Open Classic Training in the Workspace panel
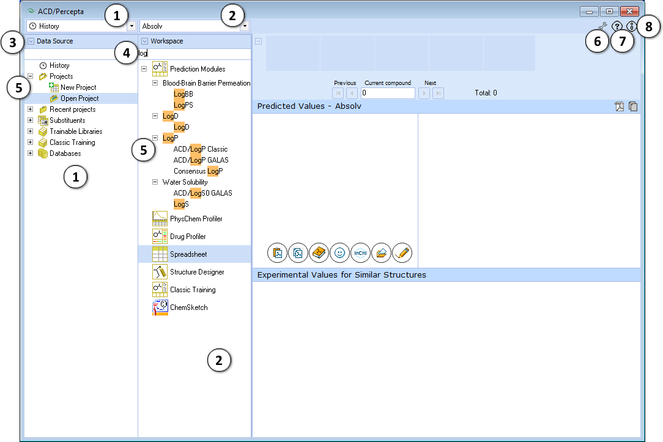 tap(184, 290)
